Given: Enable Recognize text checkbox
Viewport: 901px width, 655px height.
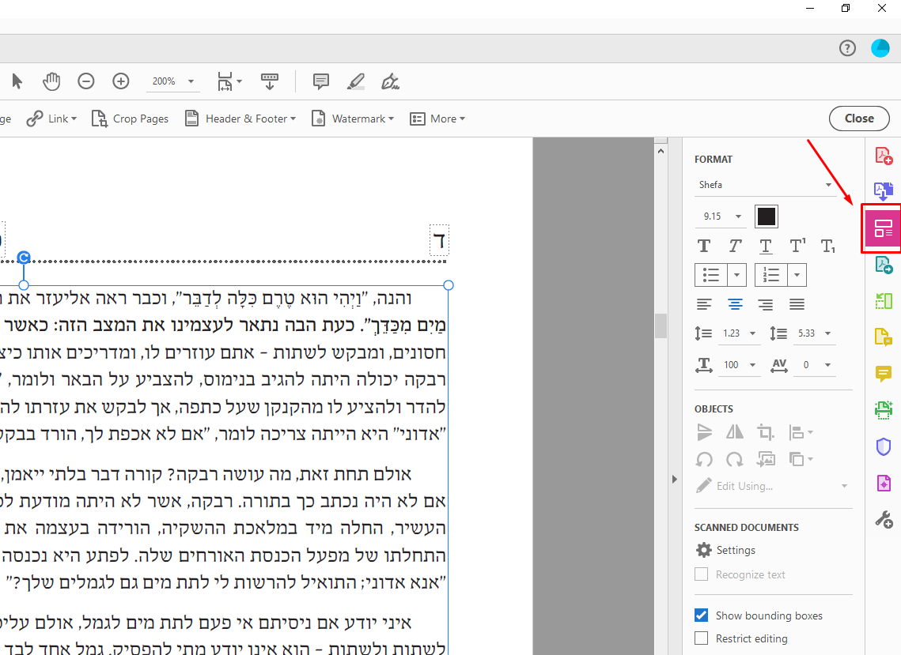Looking at the screenshot, I should (701, 574).
